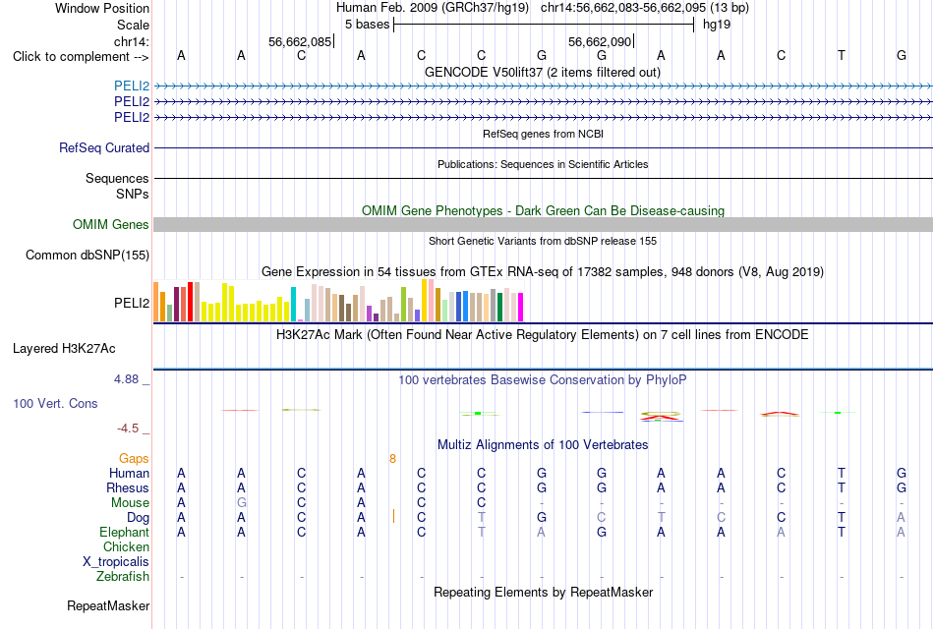This screenshot has height=629, width=934.
Task: Click the Human alignment row label
Action: [129, 474]
